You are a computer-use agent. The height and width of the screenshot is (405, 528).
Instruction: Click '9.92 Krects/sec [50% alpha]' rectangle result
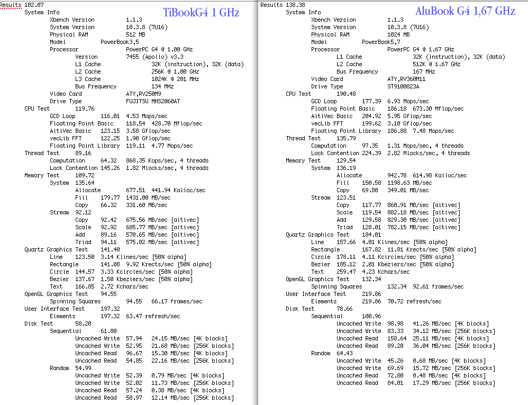169,265
